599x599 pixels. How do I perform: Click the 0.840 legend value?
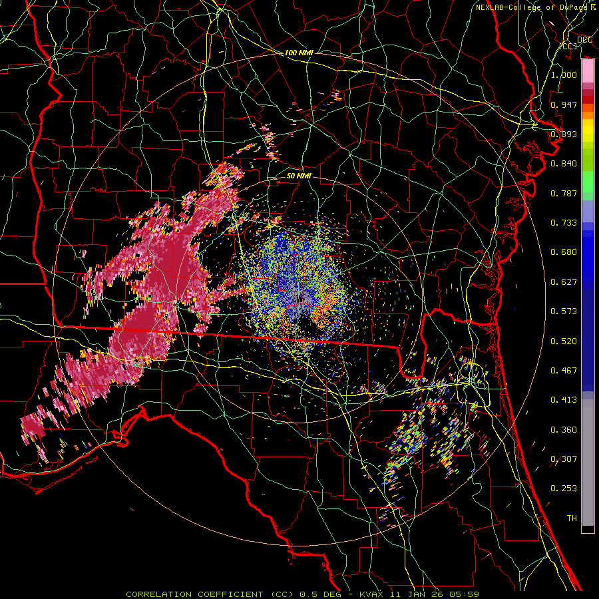[564, 164]
